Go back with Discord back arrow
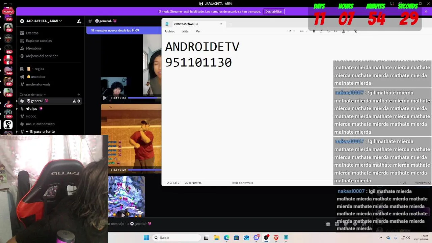Screen dimensions: 432x243 point(5,3)
